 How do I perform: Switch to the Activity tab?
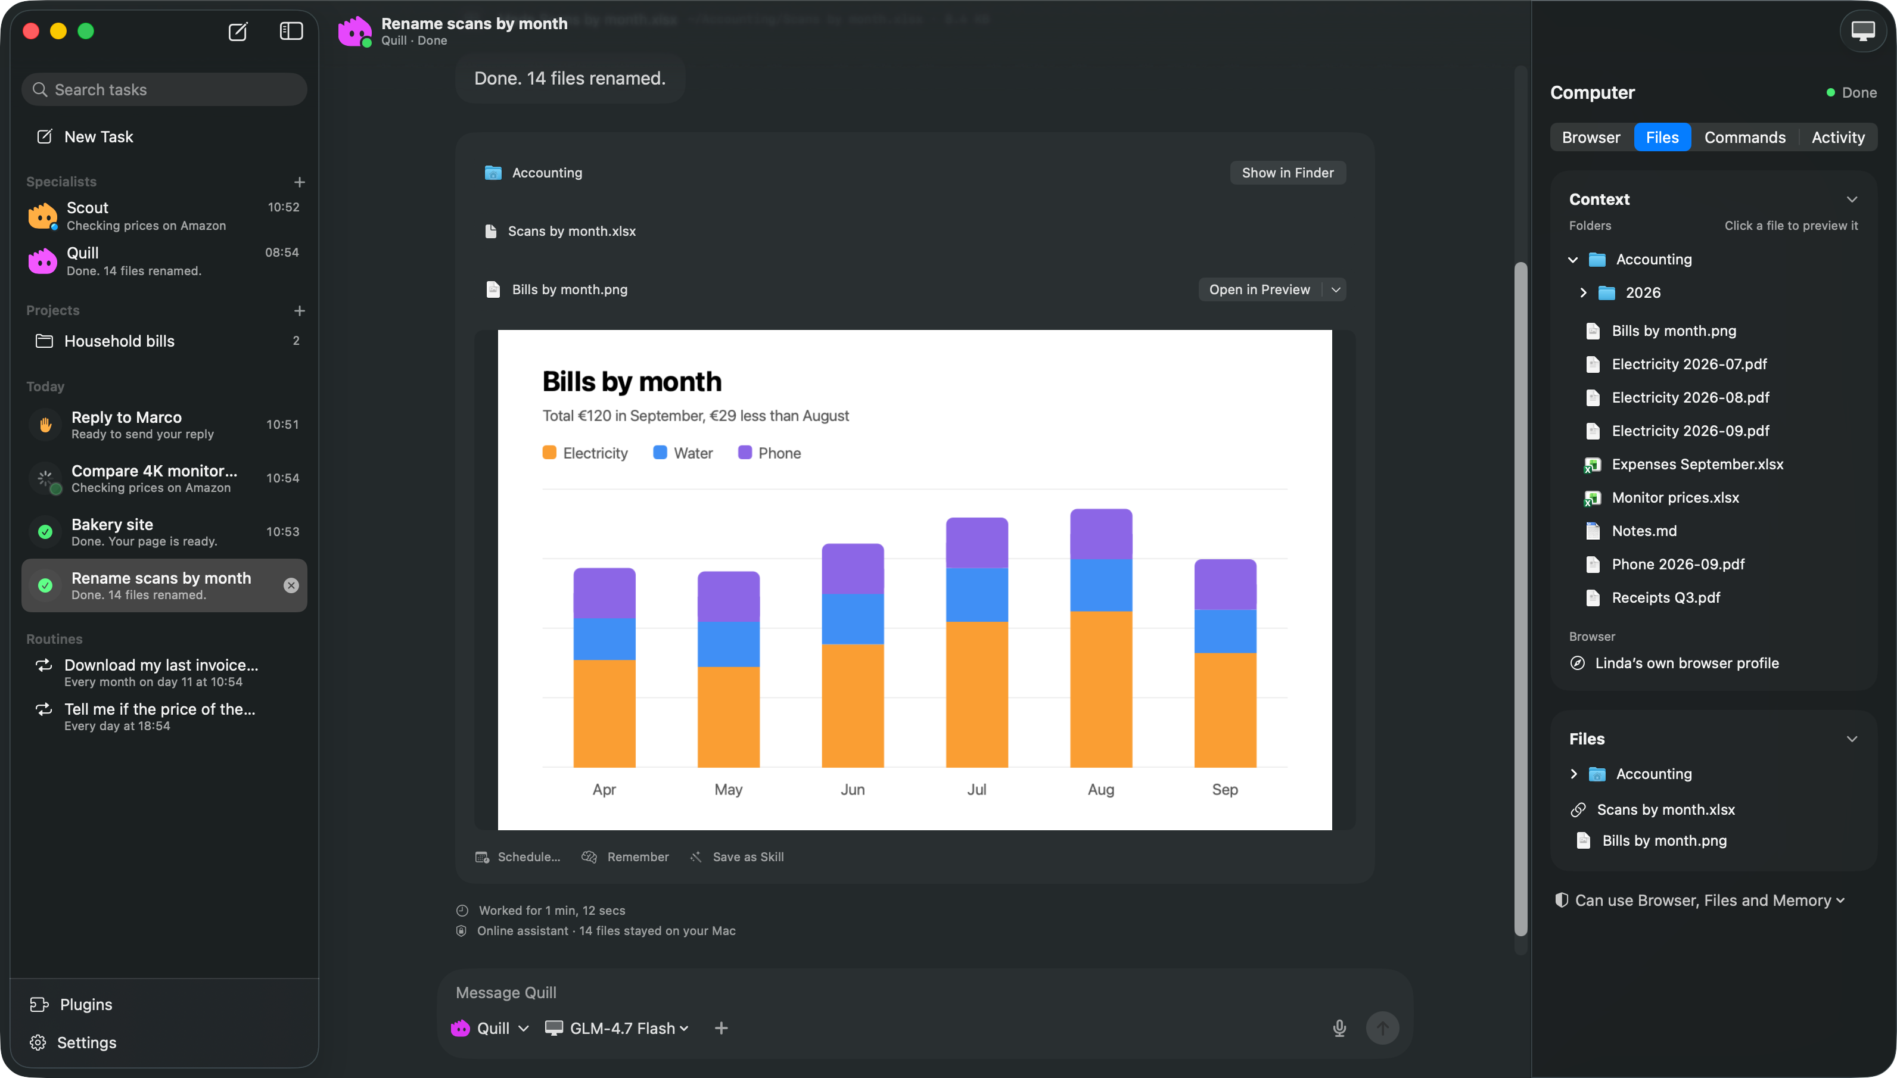point(1838,138)
